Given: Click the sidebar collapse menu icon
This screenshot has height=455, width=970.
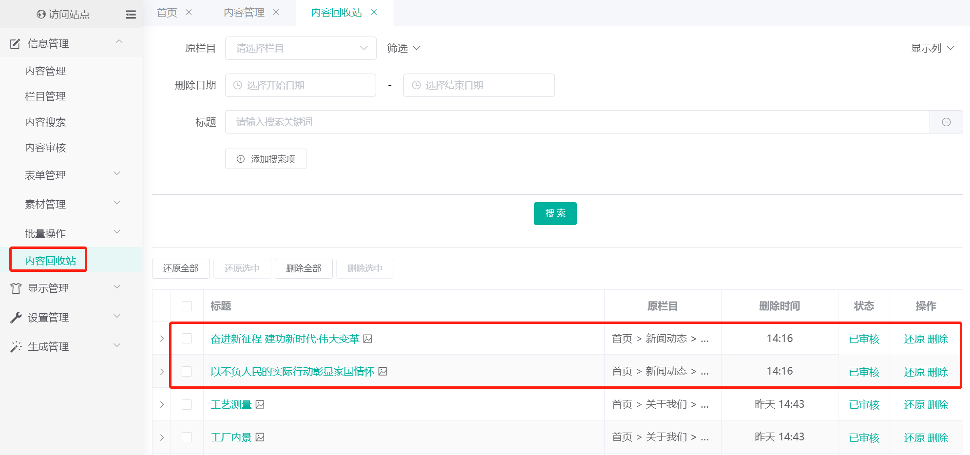Looking at the screenshot, I should click(131, 15).
